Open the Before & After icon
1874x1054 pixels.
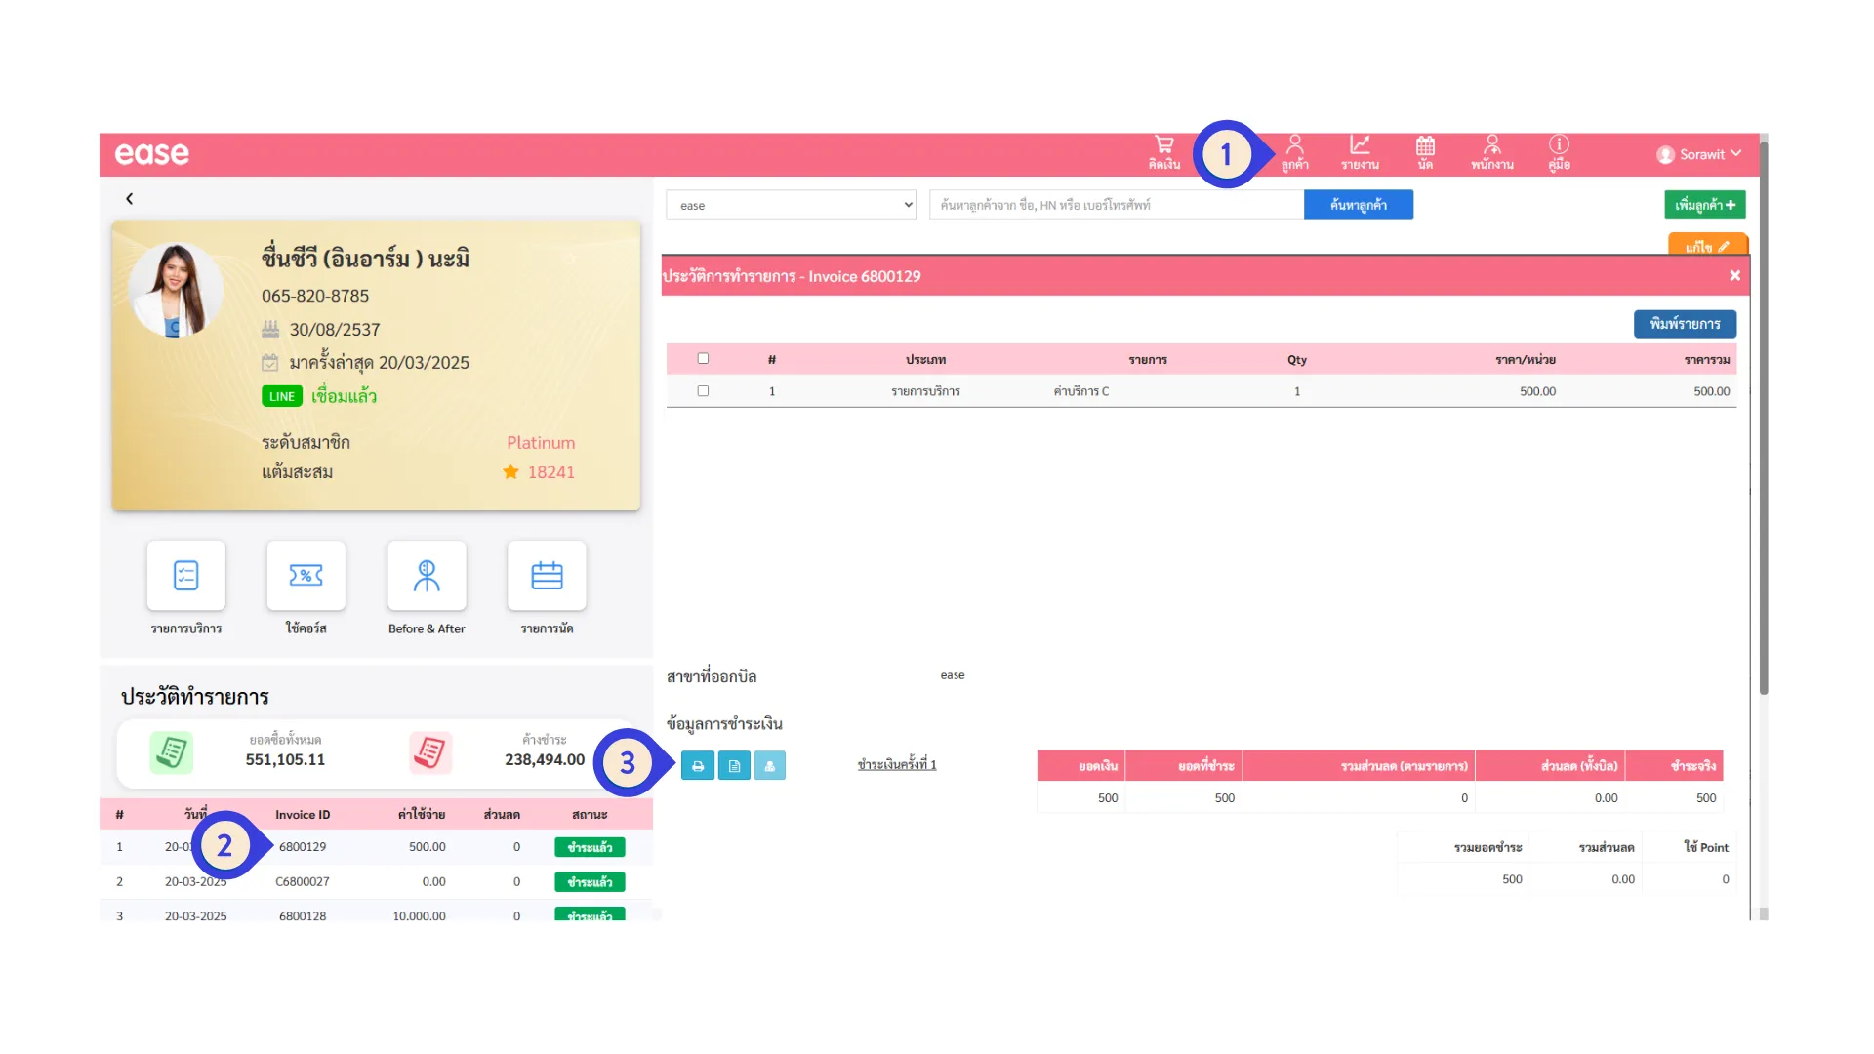click(427, 576)
